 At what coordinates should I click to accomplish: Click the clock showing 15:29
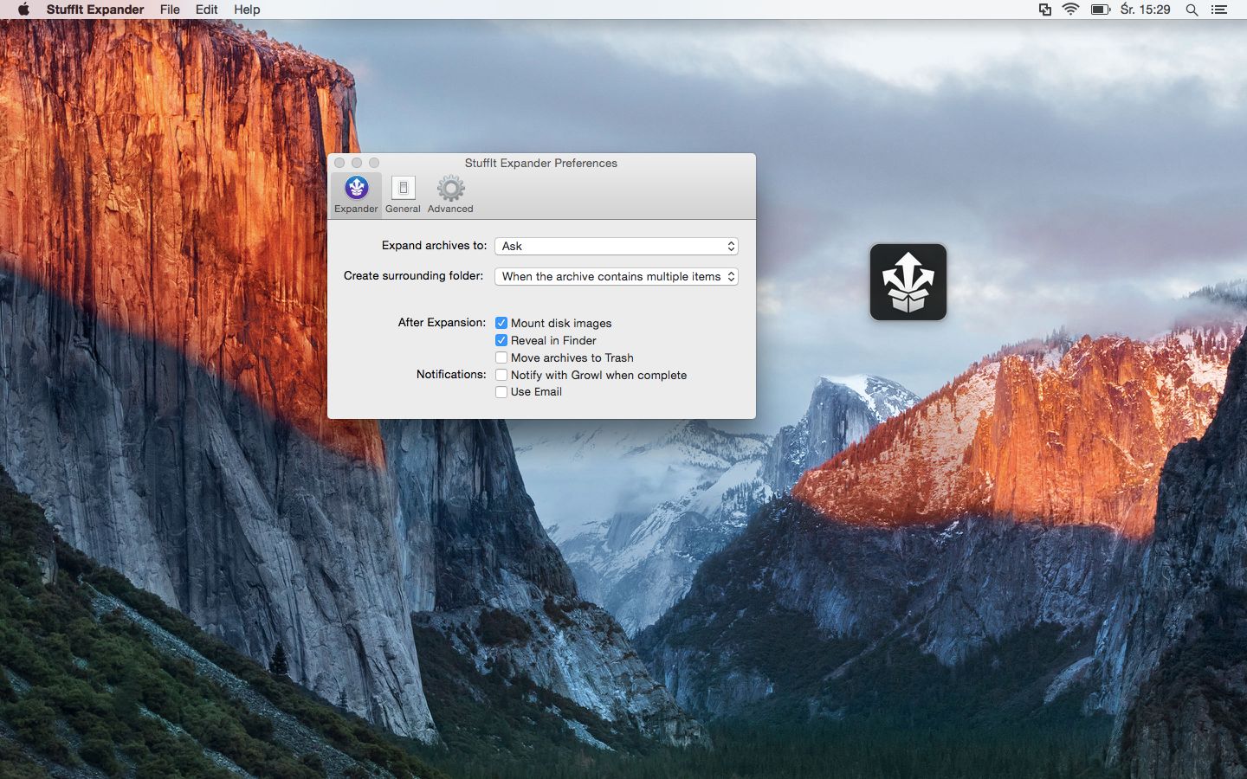(x=1145, y=10)
